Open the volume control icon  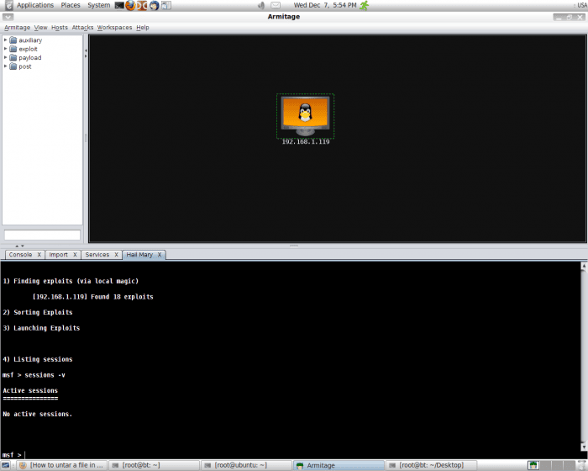click(x=261, y=5)
